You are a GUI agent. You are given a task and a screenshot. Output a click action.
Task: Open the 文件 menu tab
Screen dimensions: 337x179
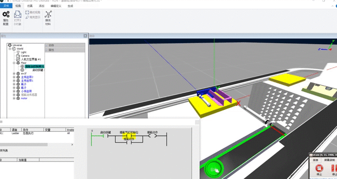6,6
